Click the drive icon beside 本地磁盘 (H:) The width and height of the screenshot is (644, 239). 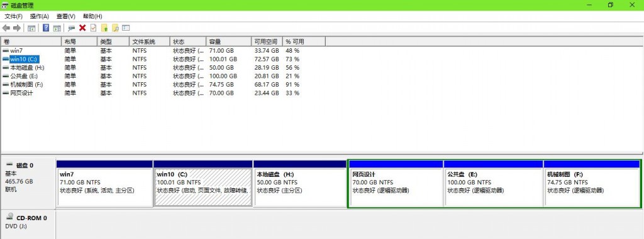click(x=5, y=68)
